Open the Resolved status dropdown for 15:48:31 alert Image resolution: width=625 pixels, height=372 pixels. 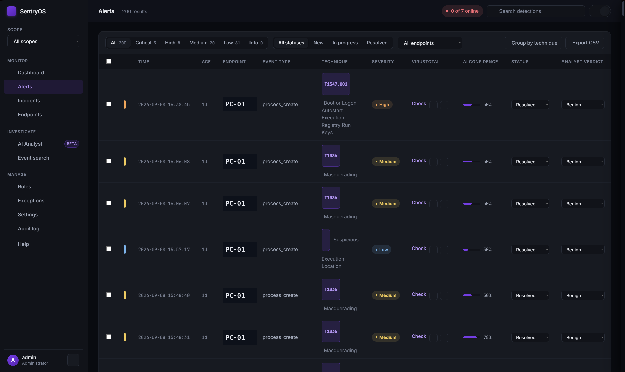tap(530, 338)
